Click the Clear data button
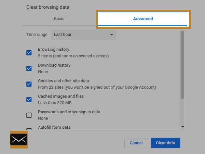 point(165,143)
